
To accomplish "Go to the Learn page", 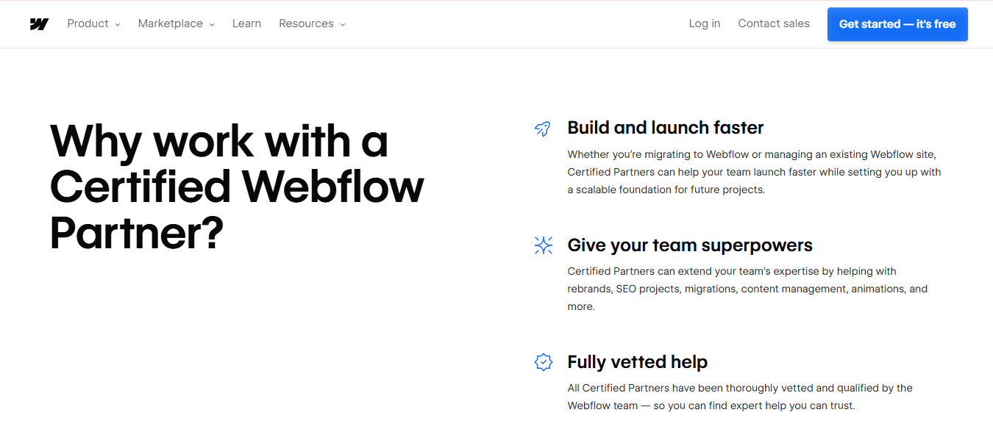I will coord(246,24).
